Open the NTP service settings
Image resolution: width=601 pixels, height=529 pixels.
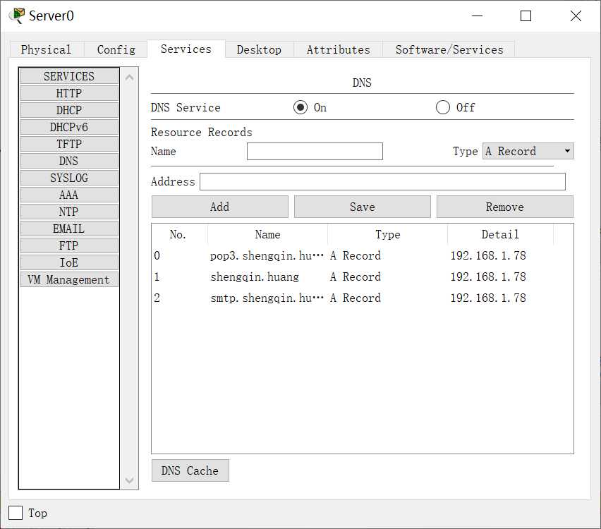69,211
